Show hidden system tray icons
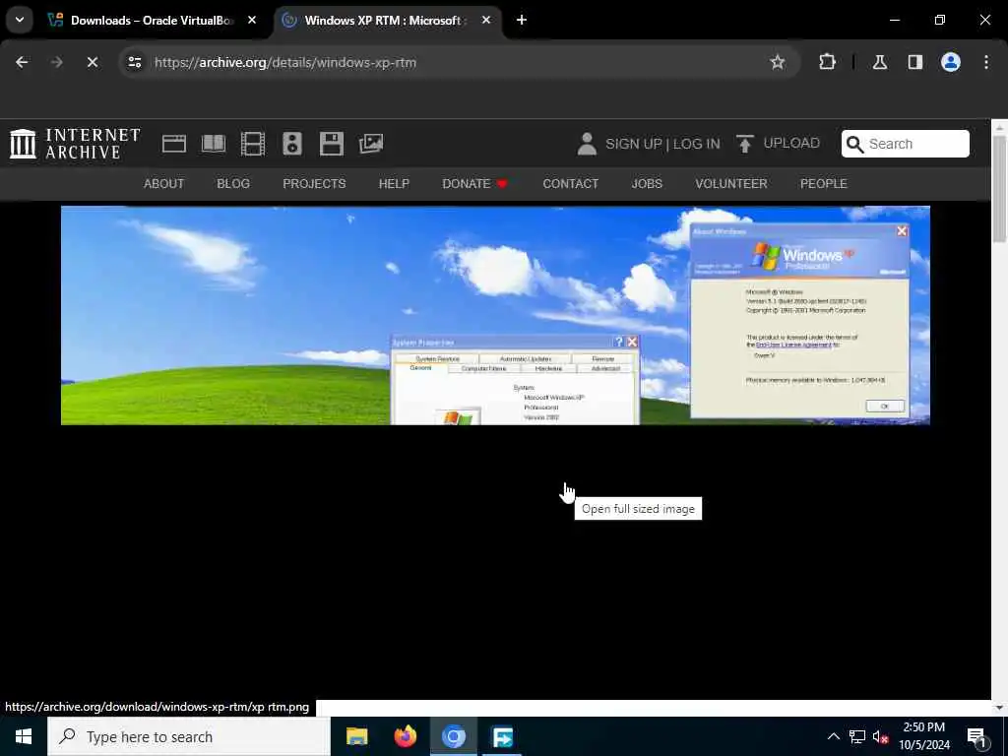 (833, 736)
